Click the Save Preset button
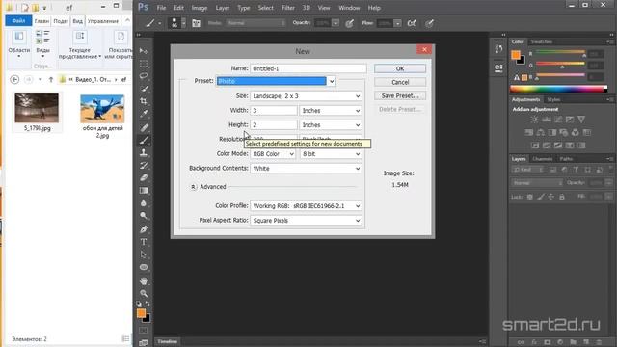 tap(400, 95)
